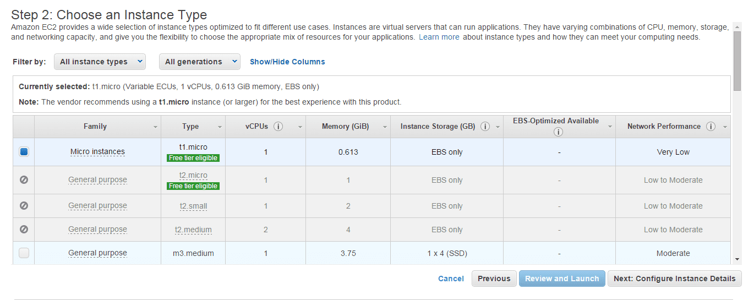Click disabled icon on t2.medium row
The height and width of the screenshot is (300, 743).
tap(24, 230)
